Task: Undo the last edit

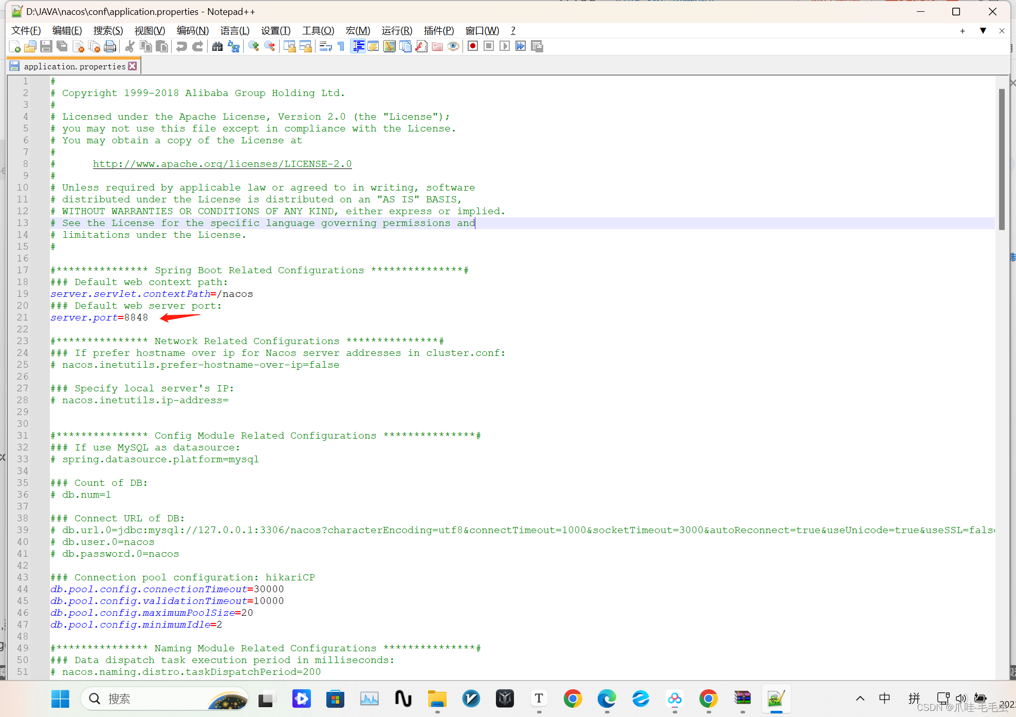Action: pyautogui.click(x=181, y=47)
